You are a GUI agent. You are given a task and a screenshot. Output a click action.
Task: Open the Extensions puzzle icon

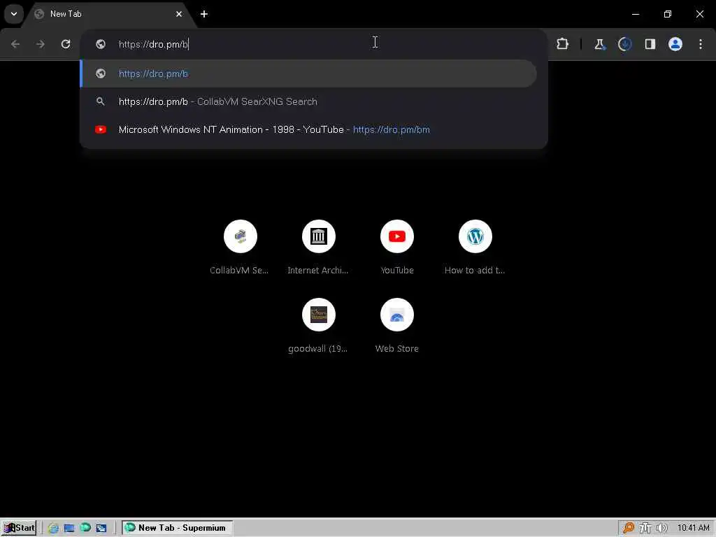click(x=563, y=44)
